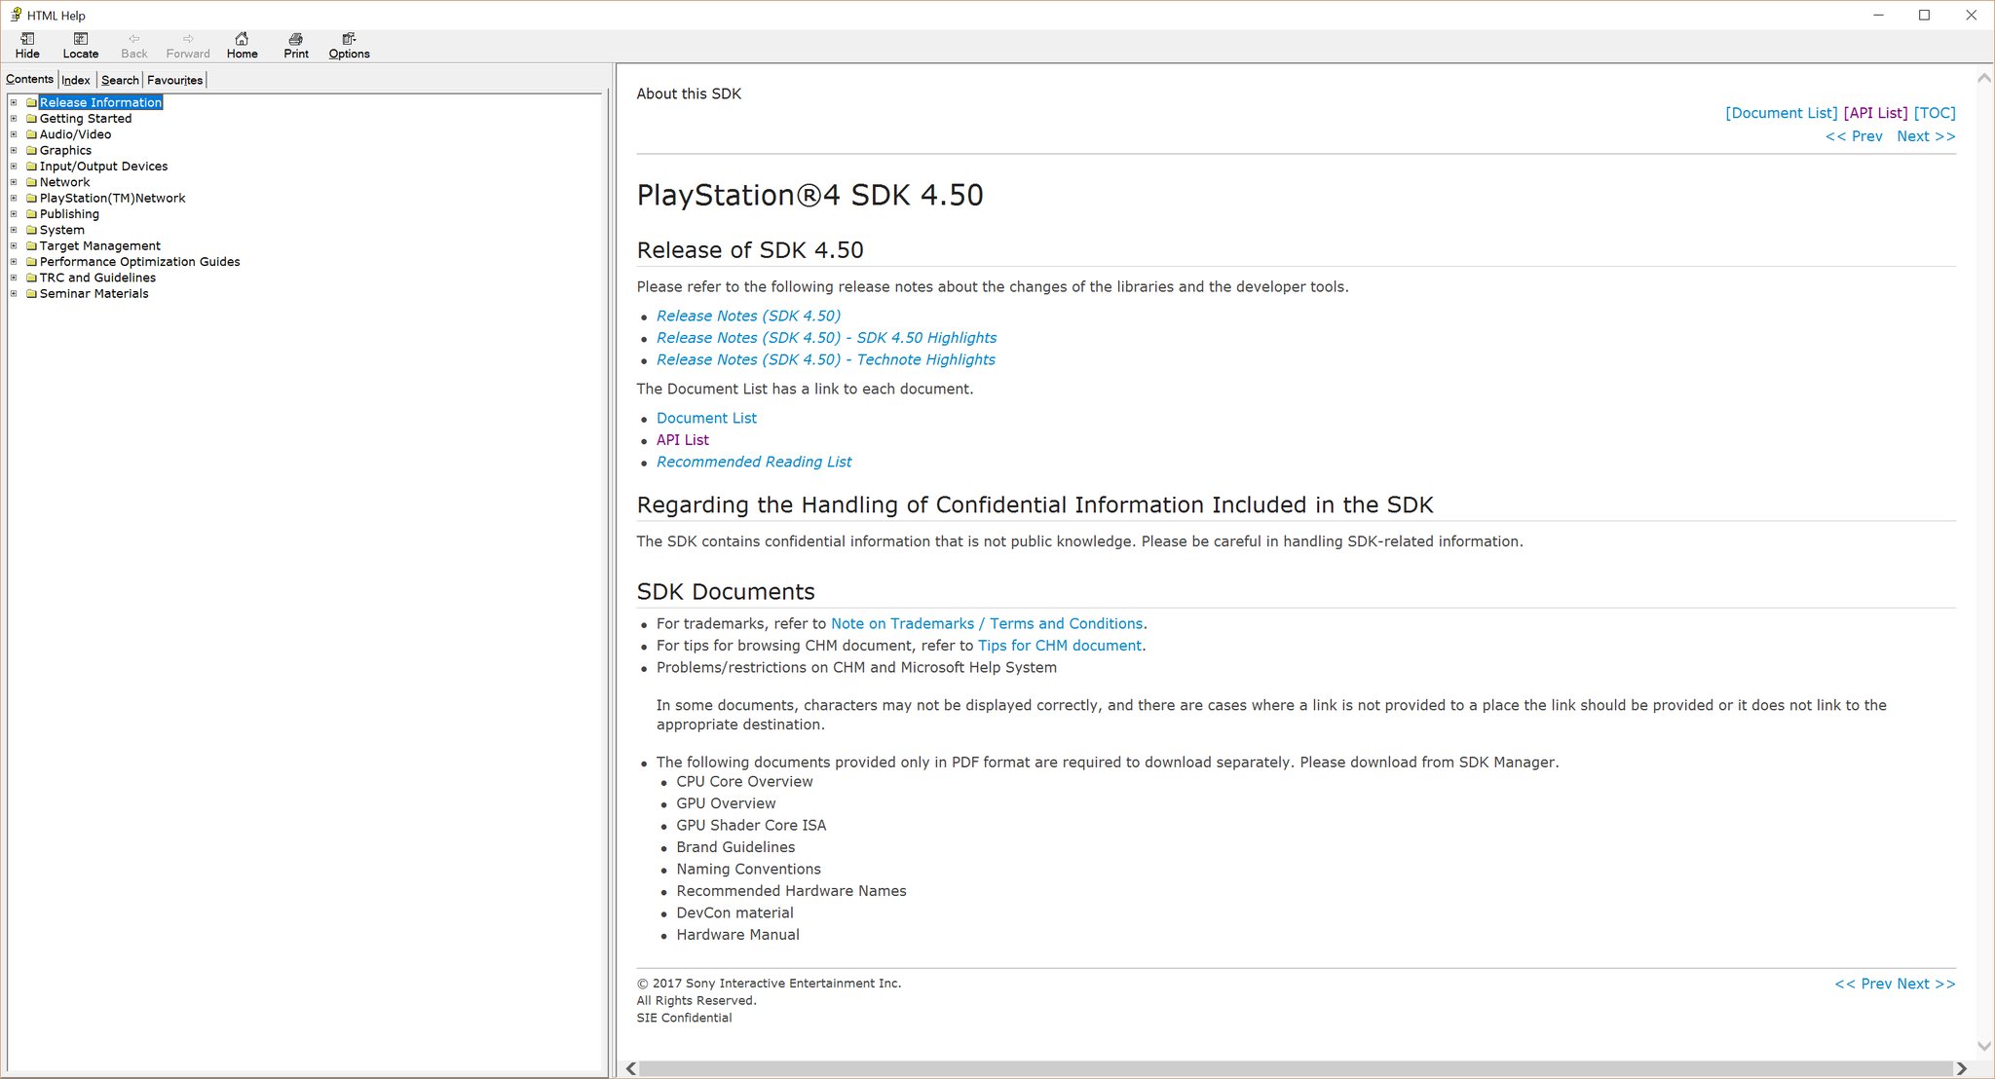Screen dimensions: 1995x1079
Task: Select the Network folder icon
Action: click(x=31, y=182)
